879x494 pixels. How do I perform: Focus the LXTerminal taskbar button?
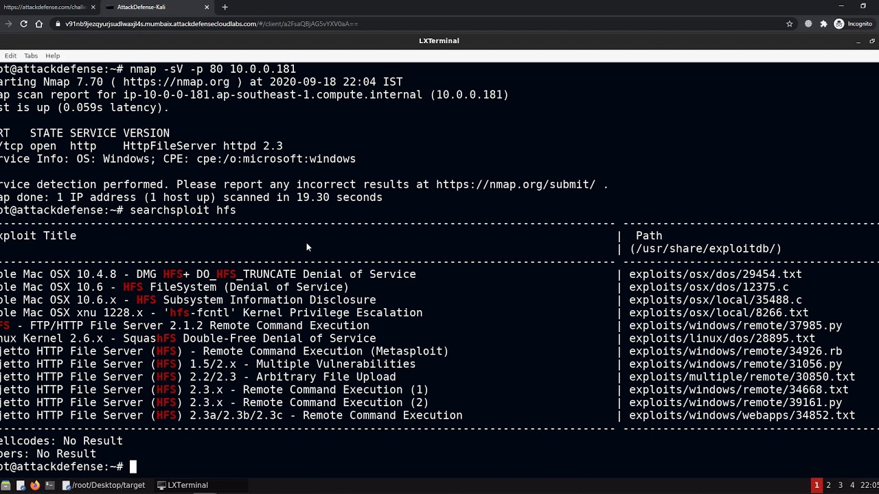coord(183,485)
